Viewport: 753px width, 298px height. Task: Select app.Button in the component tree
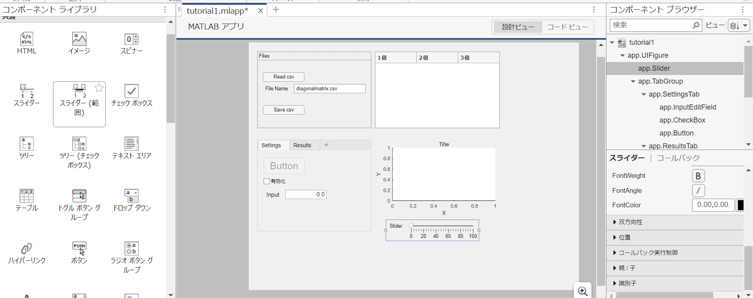(676, 133)
